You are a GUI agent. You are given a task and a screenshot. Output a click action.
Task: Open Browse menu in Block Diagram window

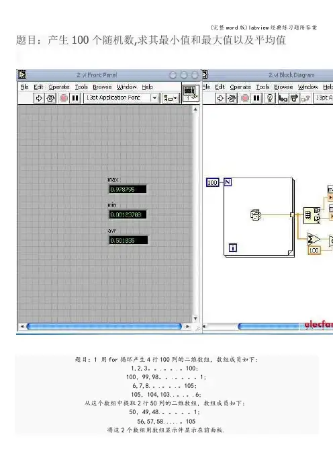pyautogui.click(x=283, y=87)
